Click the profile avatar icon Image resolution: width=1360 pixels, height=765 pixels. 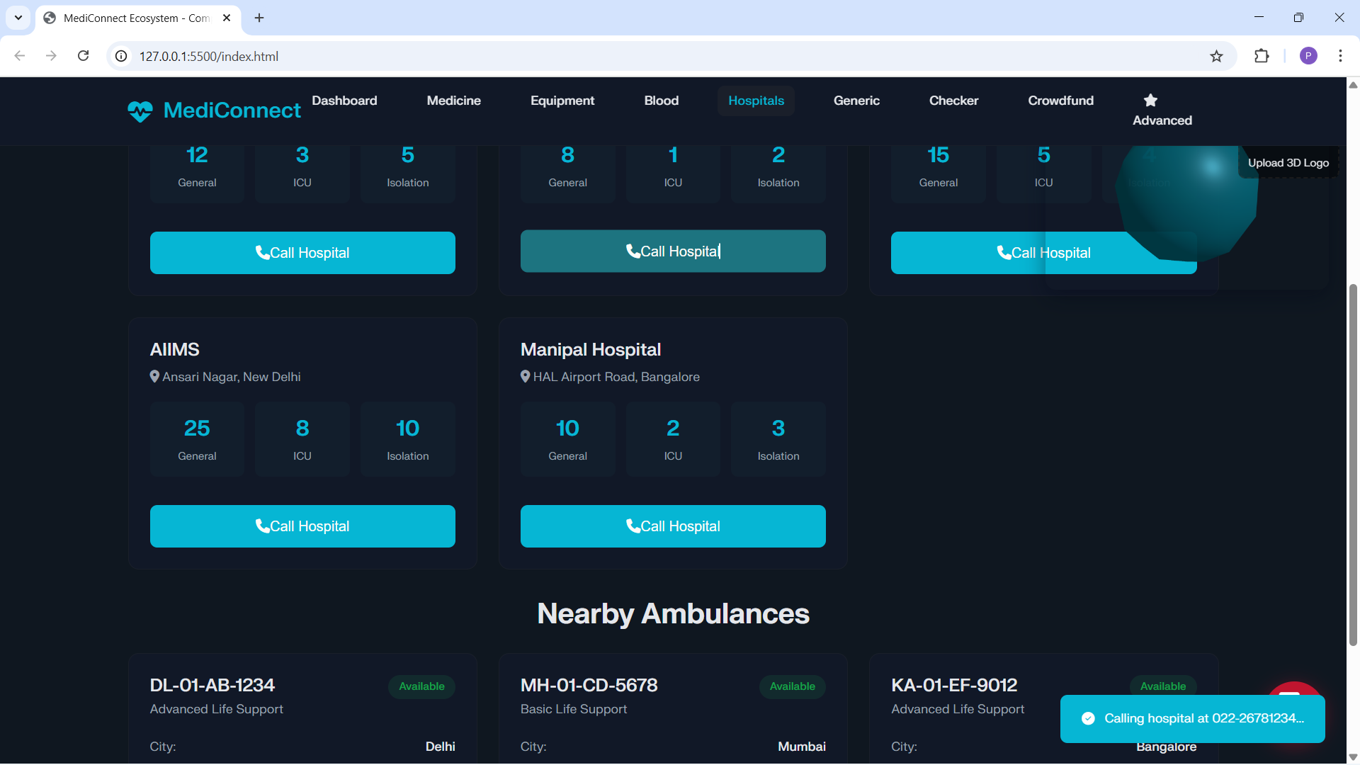click(1308, 56)
